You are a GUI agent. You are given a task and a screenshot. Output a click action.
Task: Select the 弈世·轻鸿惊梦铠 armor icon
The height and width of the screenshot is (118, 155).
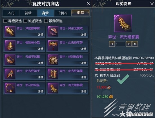pyautogui.click(x=53, y=60)
